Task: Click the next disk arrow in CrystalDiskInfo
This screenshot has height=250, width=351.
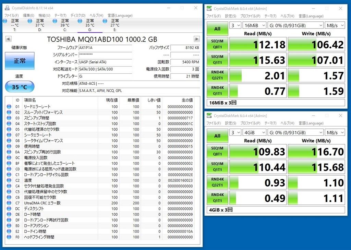Action: [x=196, y=39]
